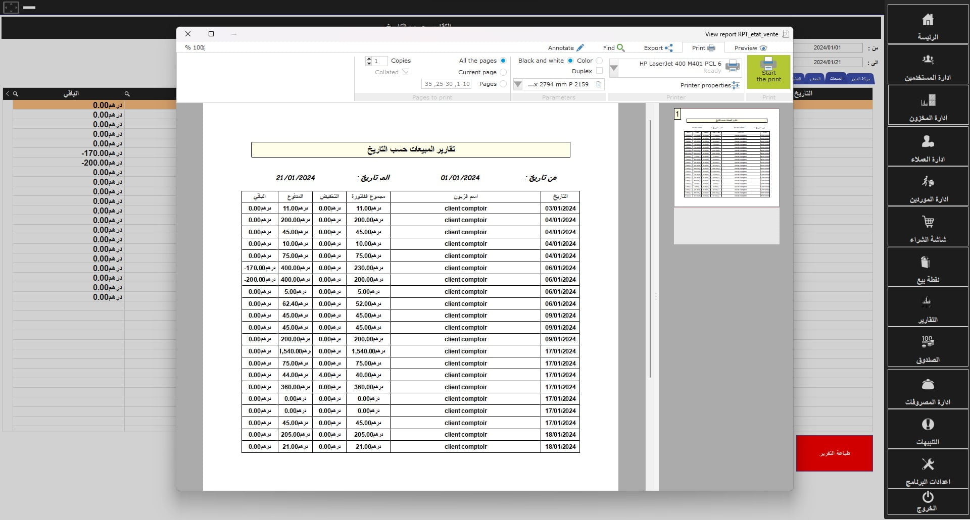Switch to the Print tab

coord(703,48)
